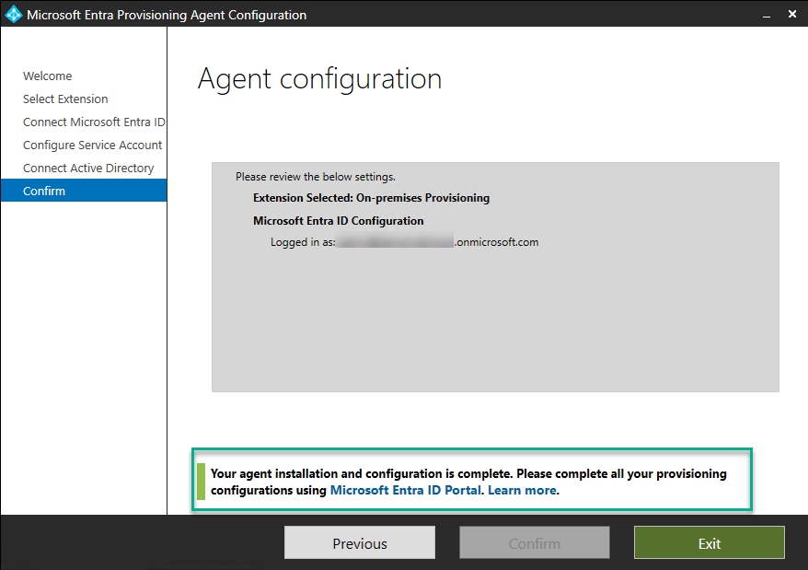Click the greyed-out Confirm button
The height and width of the screenshot is (570, 808).
click(534, 543)
